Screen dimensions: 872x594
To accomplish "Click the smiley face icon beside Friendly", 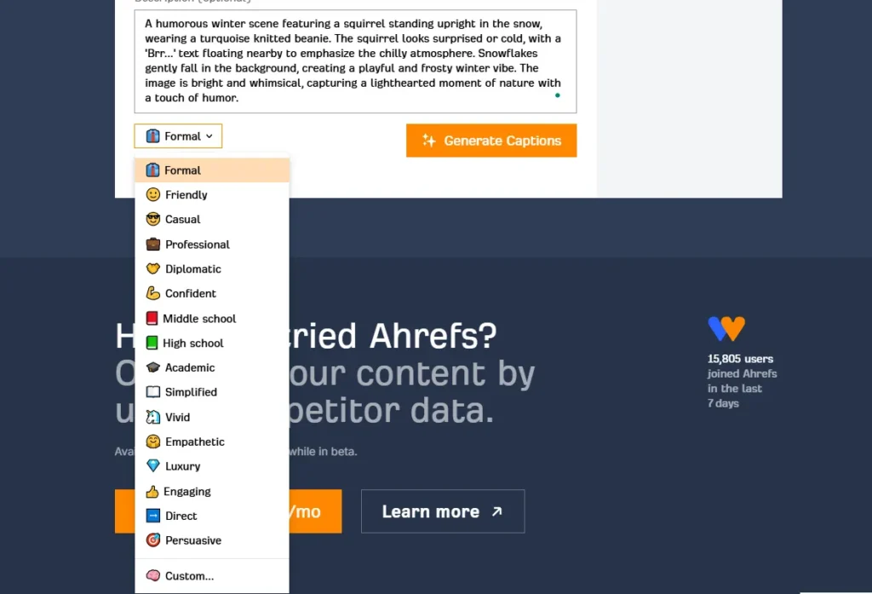I will pyautogui.click(x=153, y=194).
